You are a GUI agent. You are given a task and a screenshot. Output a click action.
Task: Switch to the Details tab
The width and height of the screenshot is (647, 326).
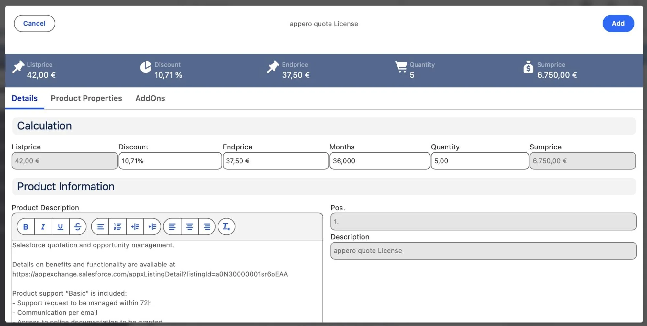point(25,98)
